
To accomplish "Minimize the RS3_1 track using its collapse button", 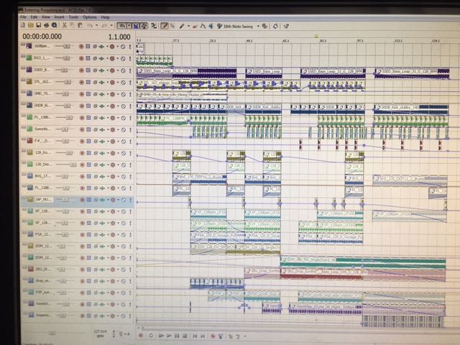I will [x=23, y=58].
